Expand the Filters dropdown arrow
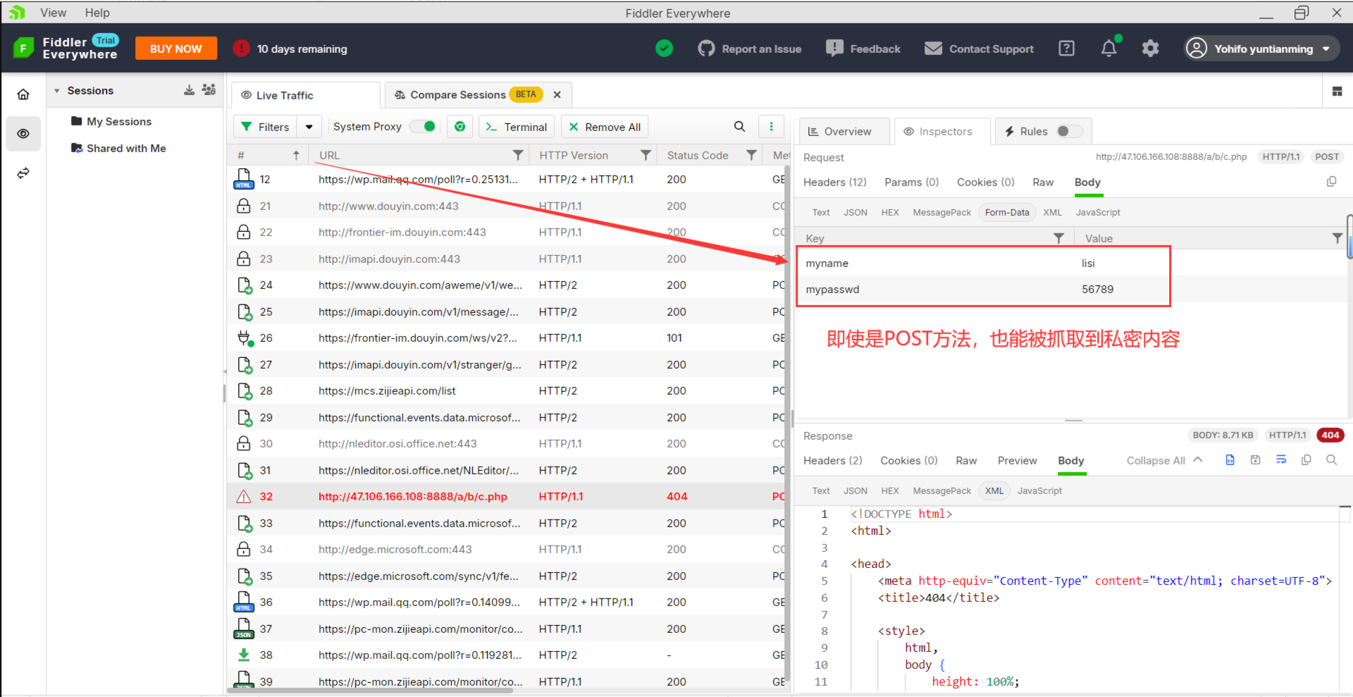The height and width of the screenshot is (697, 1353). click(309, 127)
